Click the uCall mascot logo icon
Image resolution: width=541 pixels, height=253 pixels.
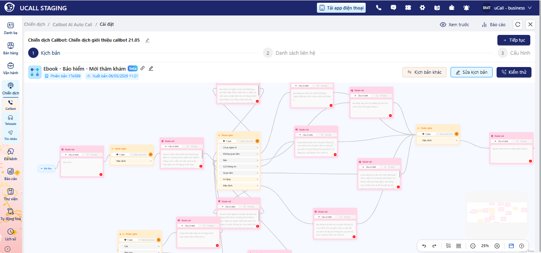click(x=10, y=8)
